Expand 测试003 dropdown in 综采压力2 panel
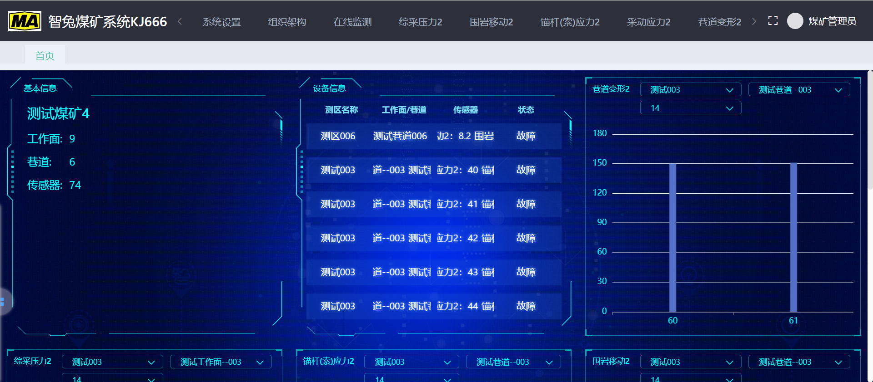 (112, 362)
